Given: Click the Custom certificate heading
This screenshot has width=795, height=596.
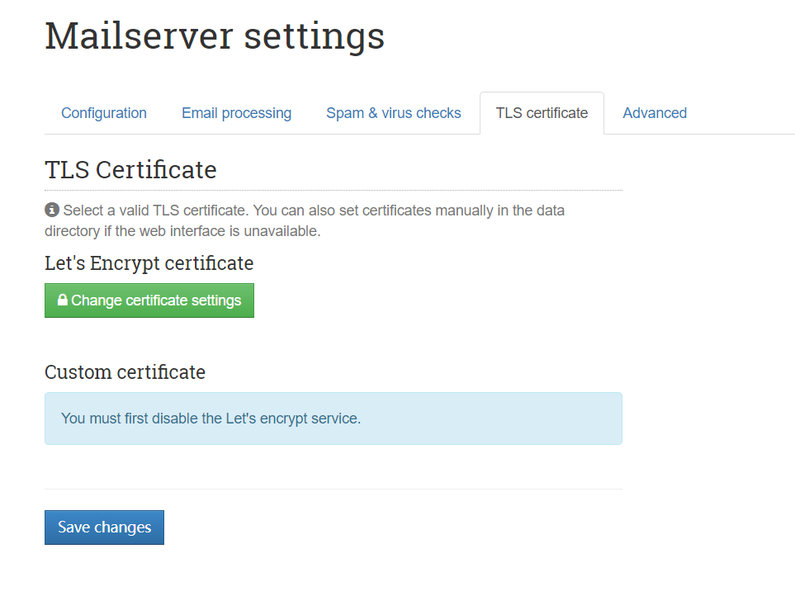Looking at the screenshot, I should point(125,372).
